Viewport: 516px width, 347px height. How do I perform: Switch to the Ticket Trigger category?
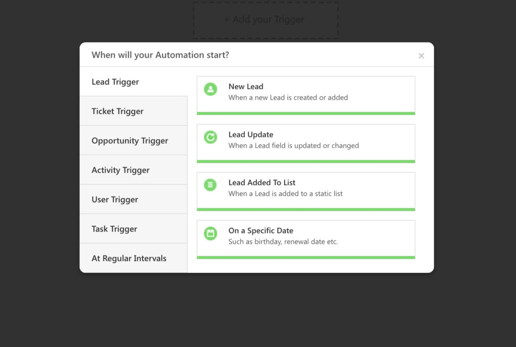[117, 111]
